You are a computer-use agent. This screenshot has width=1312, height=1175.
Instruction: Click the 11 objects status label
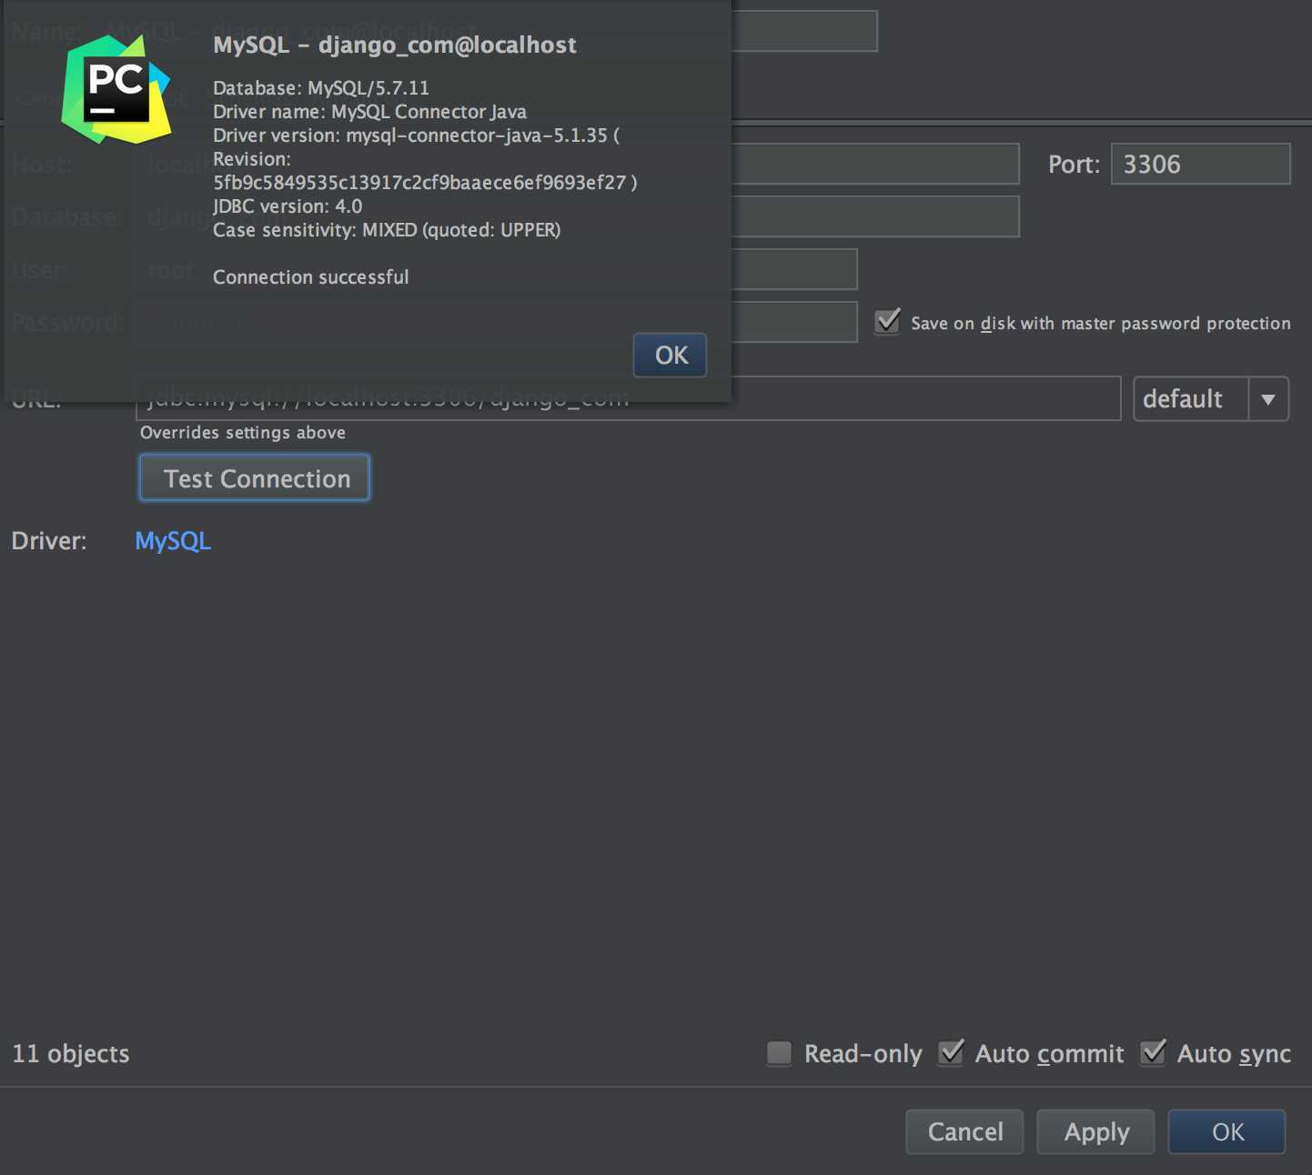(71, 1054)
